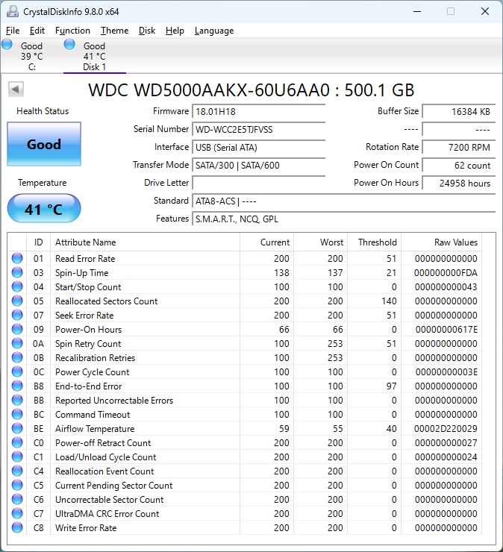
Task: Click status orb beside Spin-Up Time
Action: click(17, 273)
